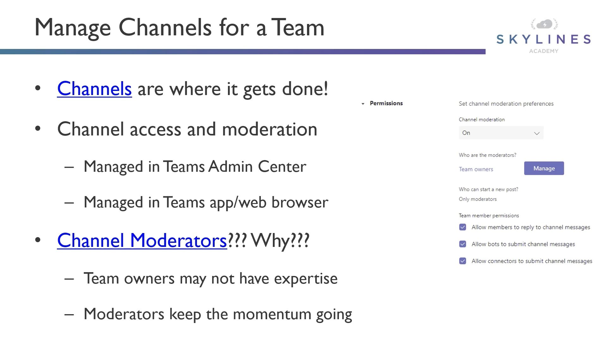Viewport: 607px width, 341px height.
Task: Open the Channel Moderators hyperlink
Action: [x=142, y=241]
